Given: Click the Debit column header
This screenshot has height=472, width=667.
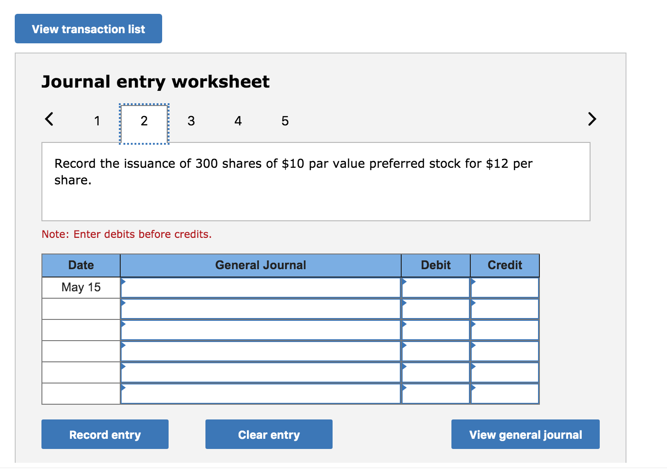Looking at the screenshot, I should tap(436, 265).
